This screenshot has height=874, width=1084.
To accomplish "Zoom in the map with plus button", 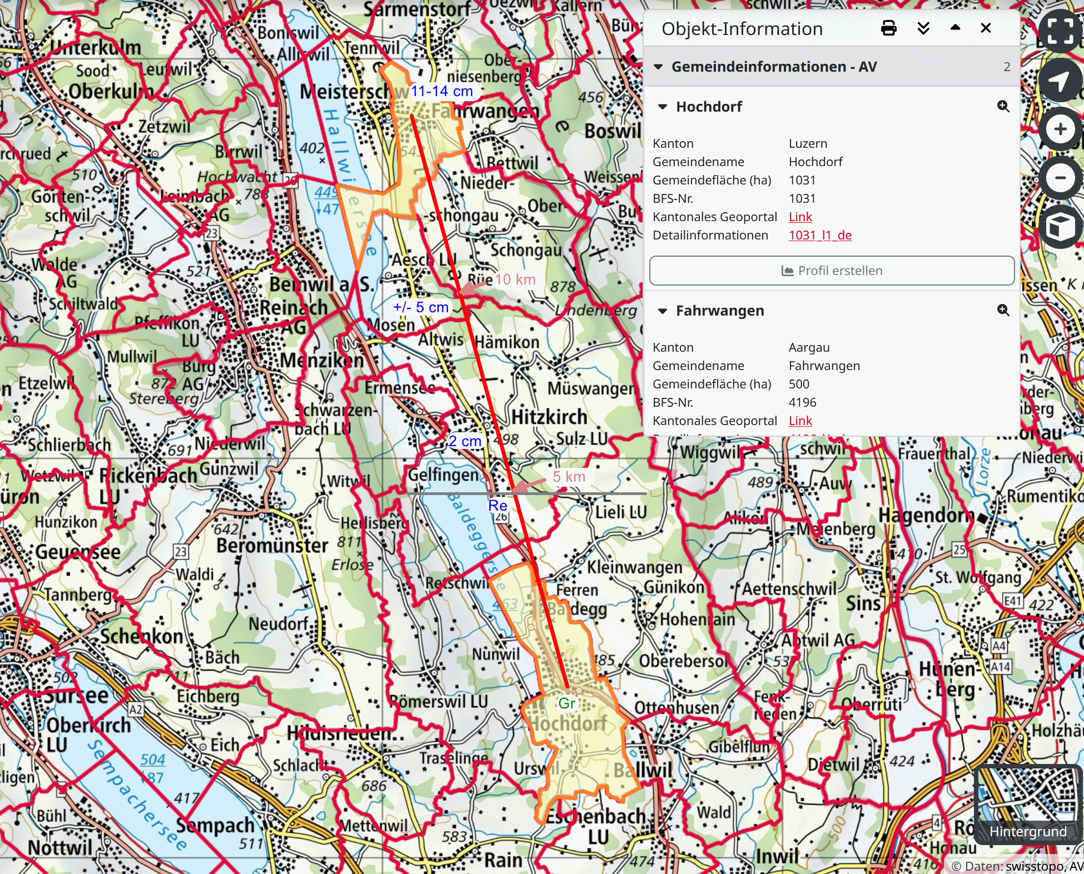I will tap(1060, 129).
